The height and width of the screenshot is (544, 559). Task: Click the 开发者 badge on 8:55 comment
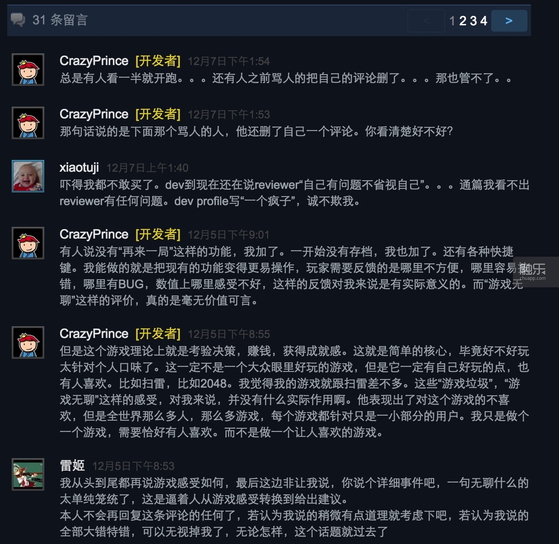pos(158,334)
